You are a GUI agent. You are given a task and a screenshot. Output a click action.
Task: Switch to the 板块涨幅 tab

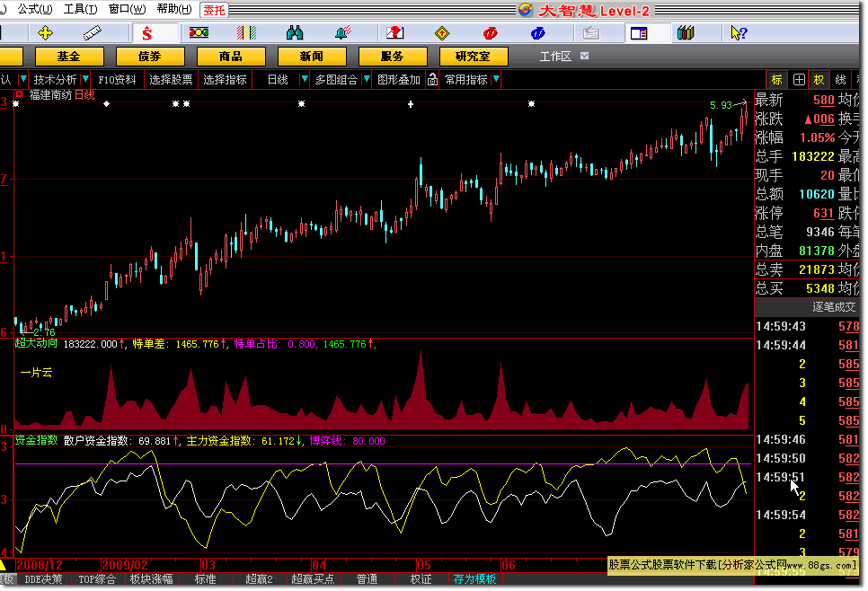(x=151, y=579)
